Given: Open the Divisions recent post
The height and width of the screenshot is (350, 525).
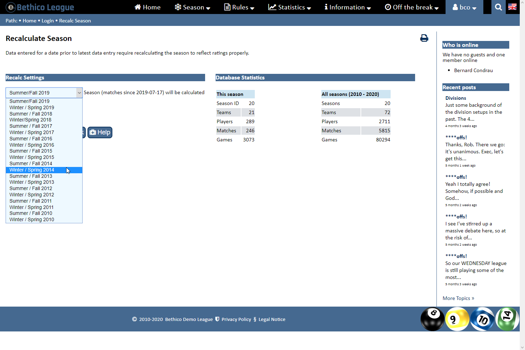Looking at the screenshot, I should (x=456, y=98).
